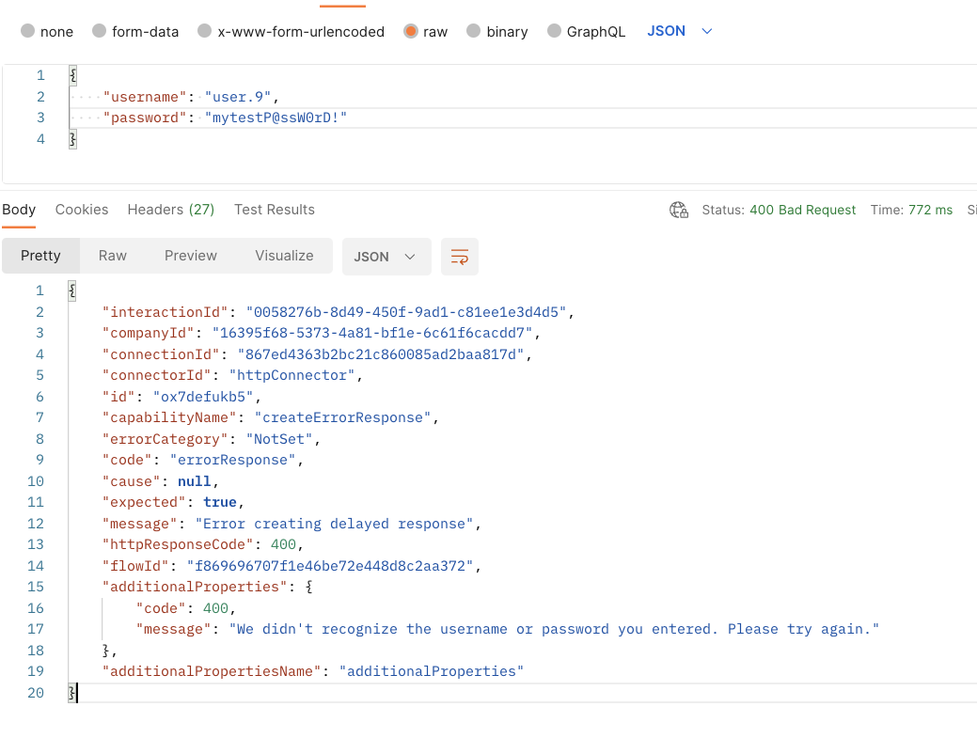Switch response view to Pretty
The width and height of the screenshot is (977, 738).
40,256
